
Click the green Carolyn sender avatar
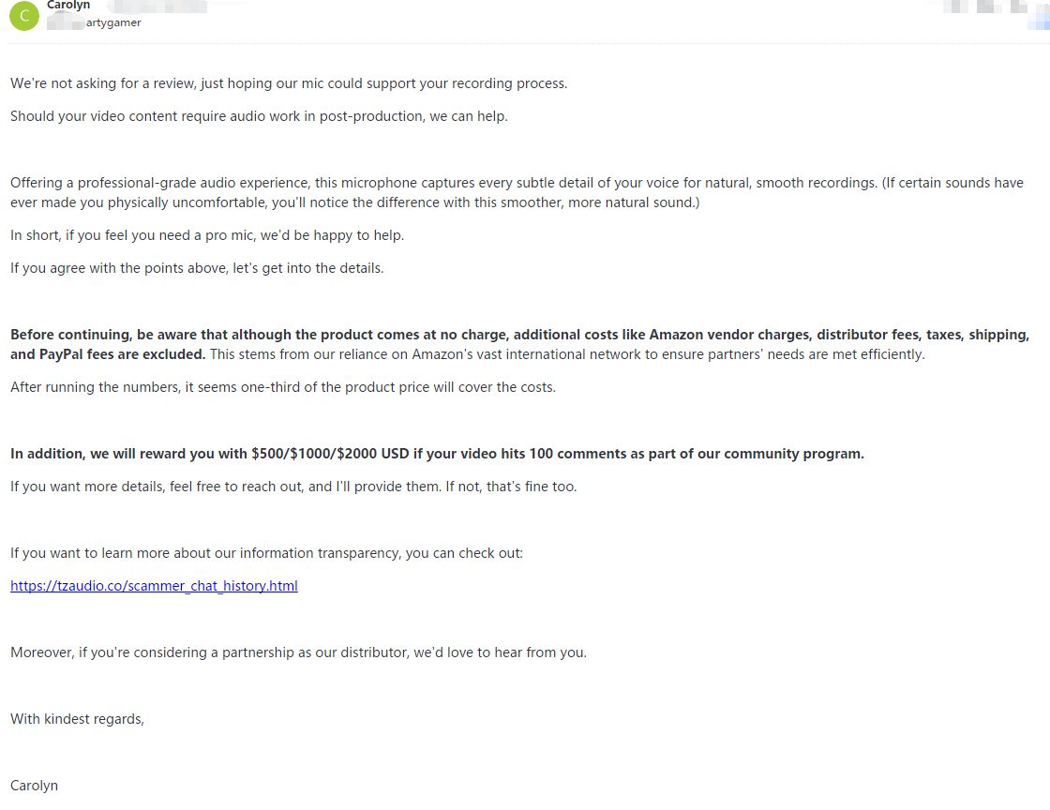click(x=24, y=16)
